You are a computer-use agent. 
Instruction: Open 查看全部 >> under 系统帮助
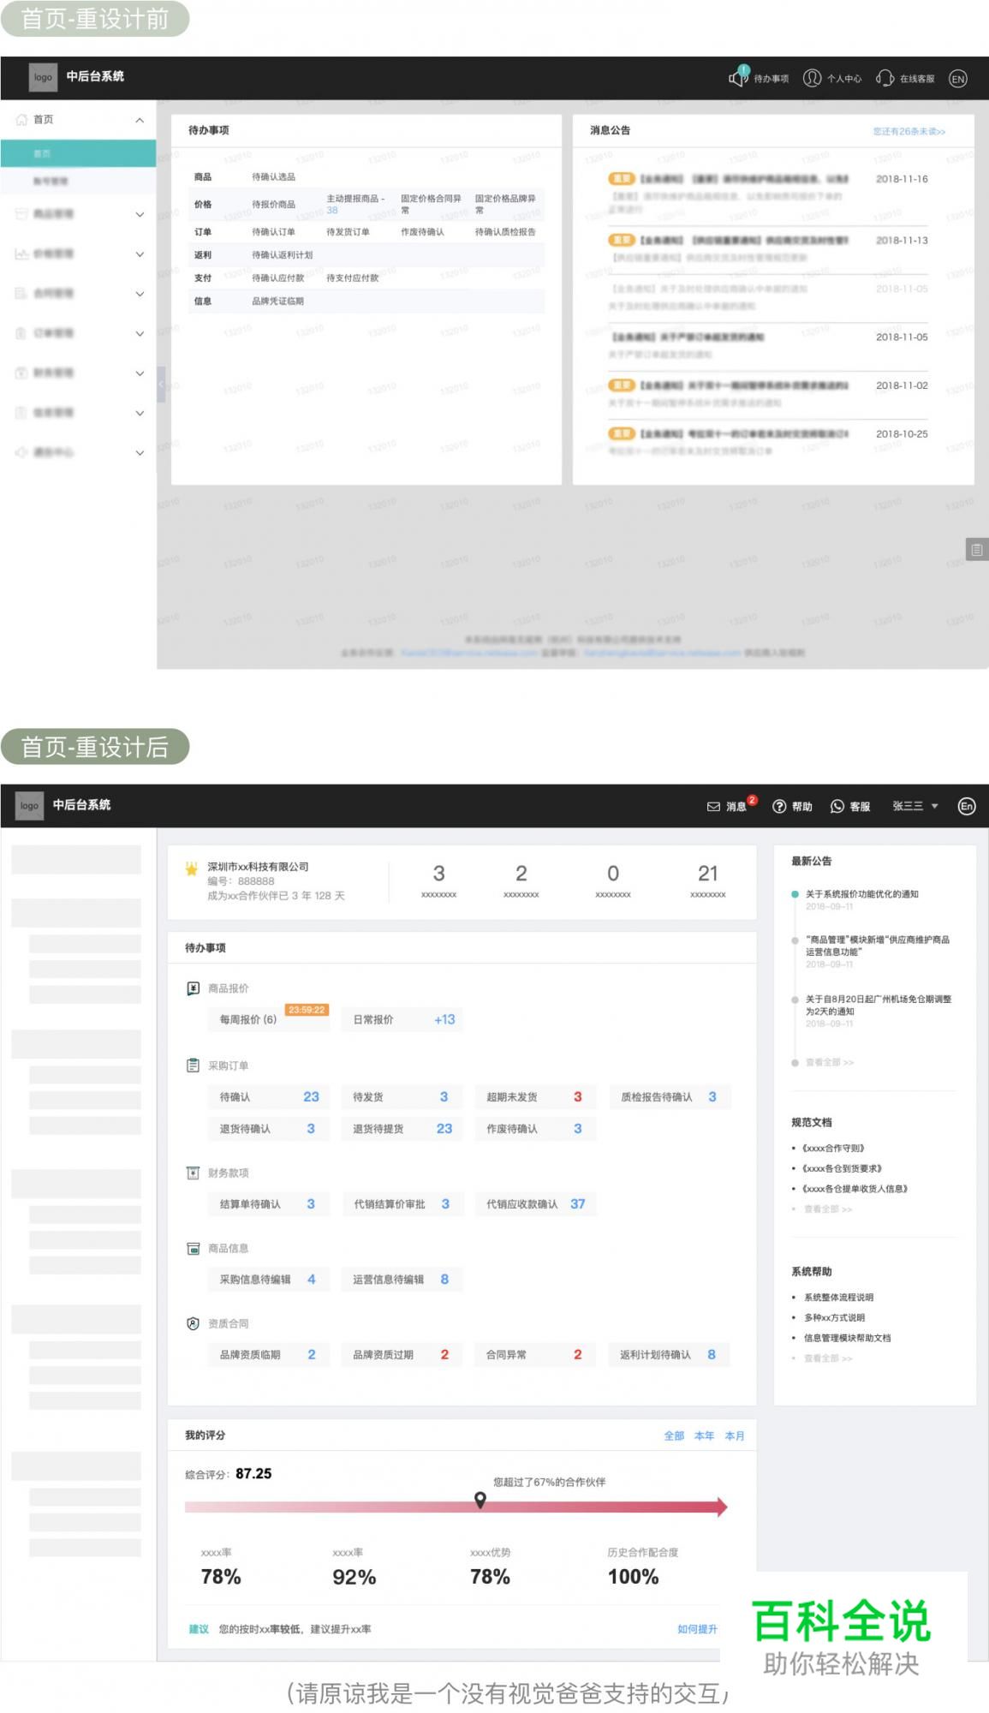(x=828, y=1358)
